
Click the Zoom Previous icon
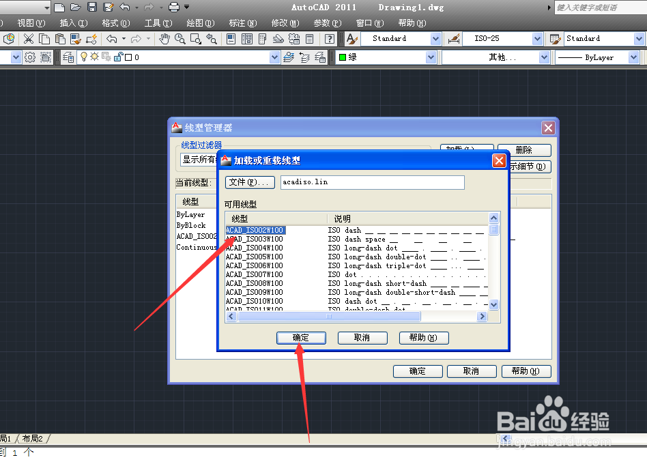[212, 39]
